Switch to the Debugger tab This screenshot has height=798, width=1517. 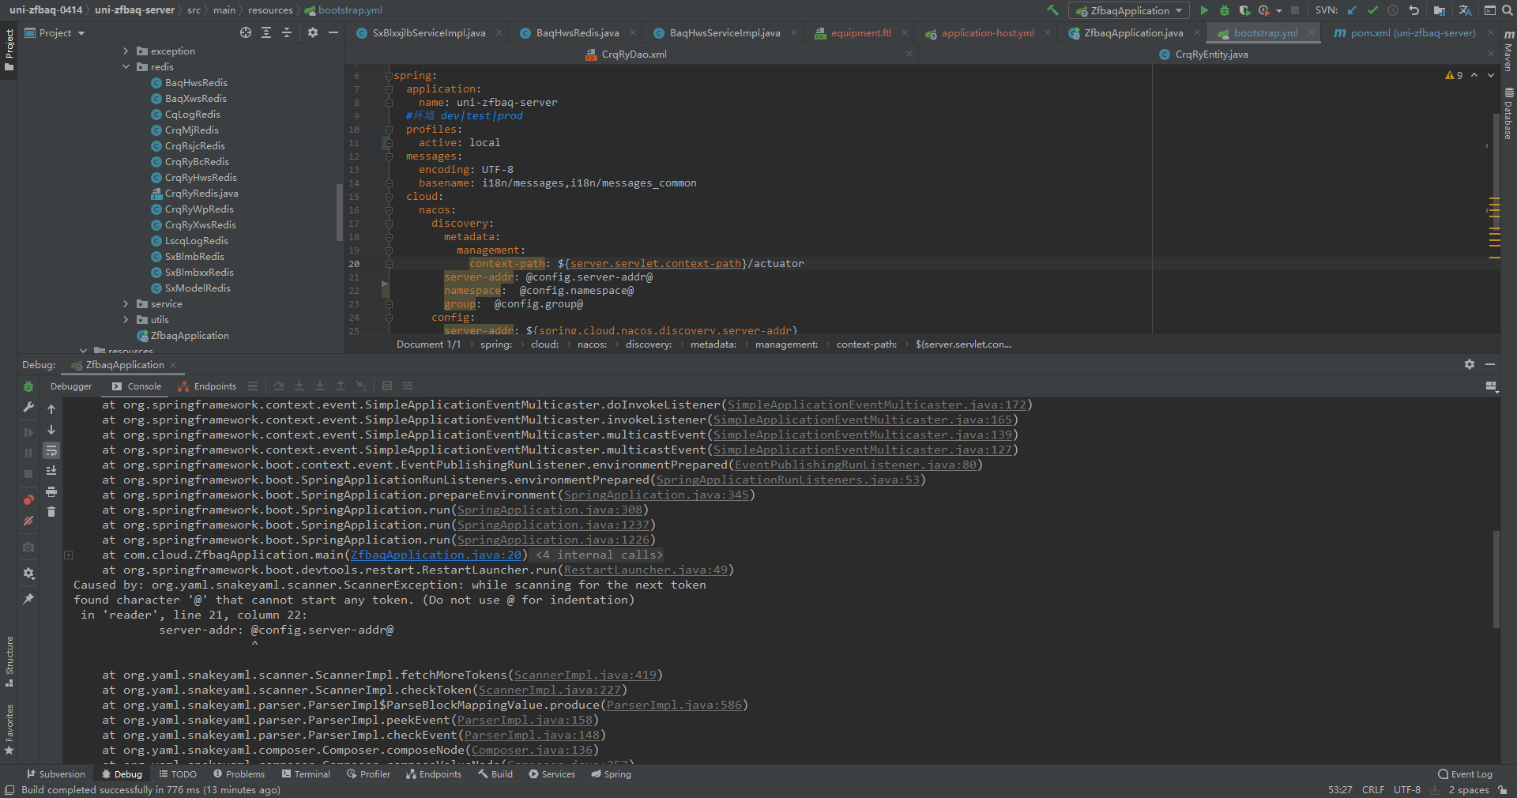coord(71,386)
